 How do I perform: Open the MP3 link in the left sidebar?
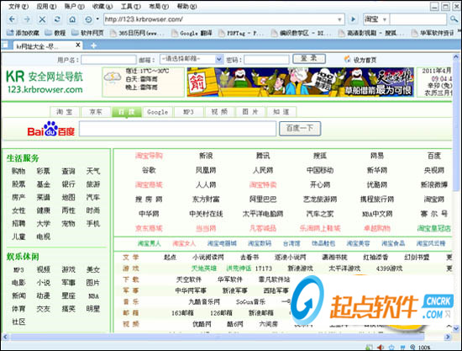click(18, 270)
